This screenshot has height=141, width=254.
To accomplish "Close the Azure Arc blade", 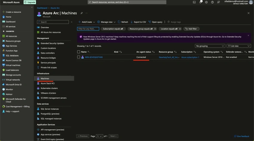I will pos(249,13).
